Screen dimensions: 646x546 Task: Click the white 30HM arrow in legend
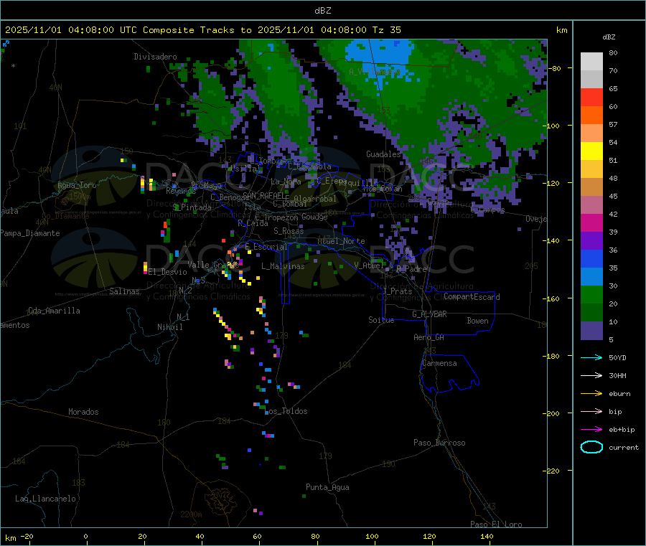tap(591, 375)
